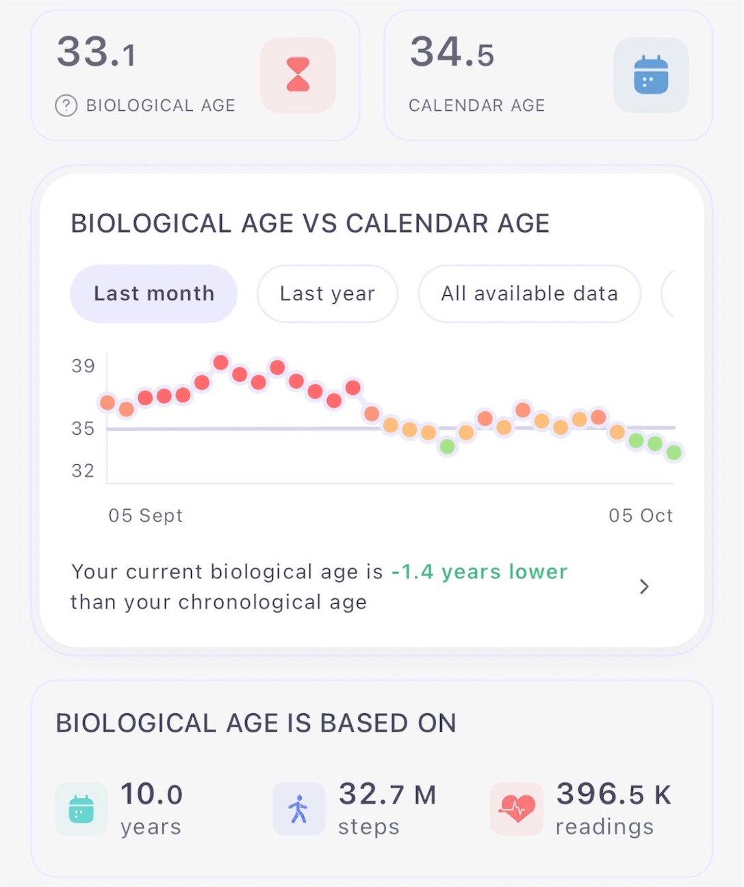Viewport: 744px width, 887px height.
Task: Tap the 396.5 K readings statistic
Action: tap(613, 809)
